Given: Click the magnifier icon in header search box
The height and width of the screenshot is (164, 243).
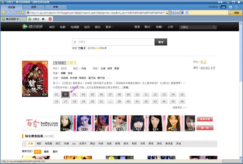Looking at the screenshot, I should 214,27.
